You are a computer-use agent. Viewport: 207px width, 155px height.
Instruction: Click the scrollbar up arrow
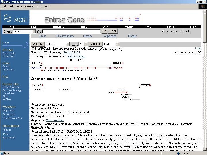(205, 12)
